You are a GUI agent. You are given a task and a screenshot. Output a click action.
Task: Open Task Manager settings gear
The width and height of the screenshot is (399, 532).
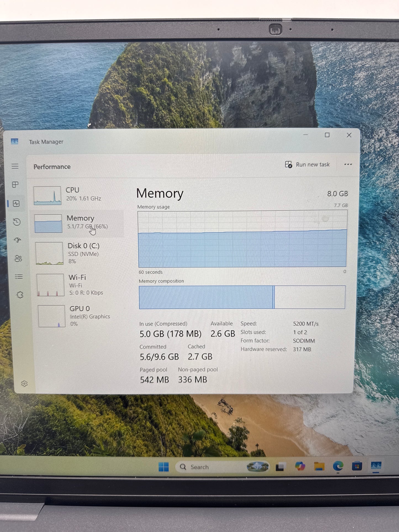(24, 383)
